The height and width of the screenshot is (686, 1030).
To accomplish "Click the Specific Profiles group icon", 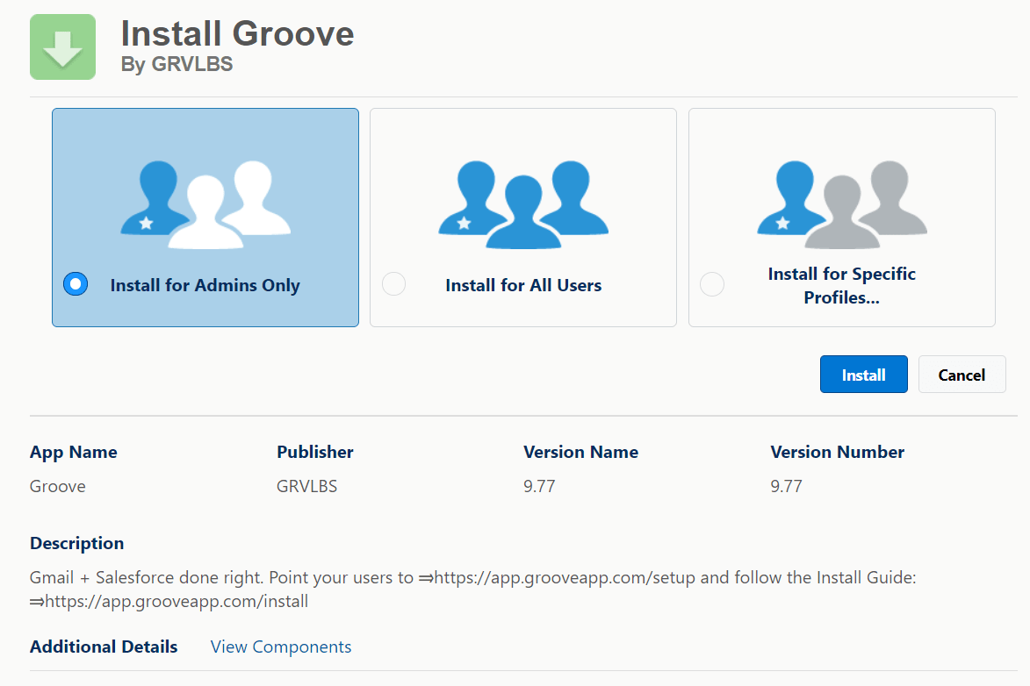I will coord(842,204).
